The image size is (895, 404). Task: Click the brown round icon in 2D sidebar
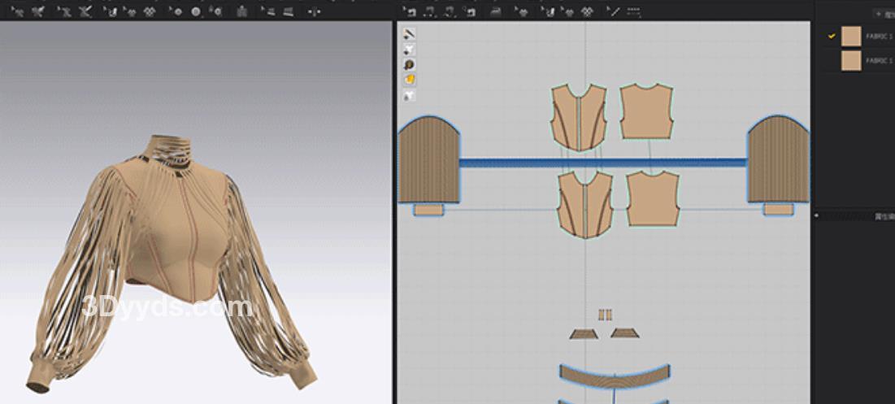410,64
